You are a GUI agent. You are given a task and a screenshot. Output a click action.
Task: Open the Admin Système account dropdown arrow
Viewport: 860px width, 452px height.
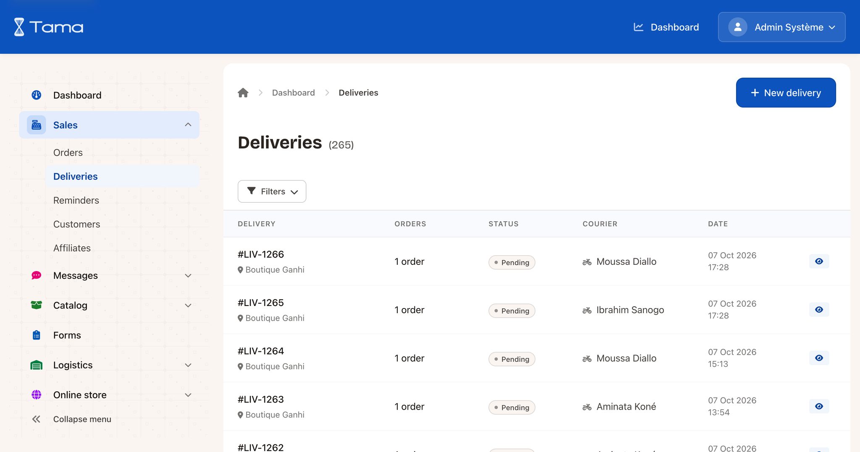(832, 27)
